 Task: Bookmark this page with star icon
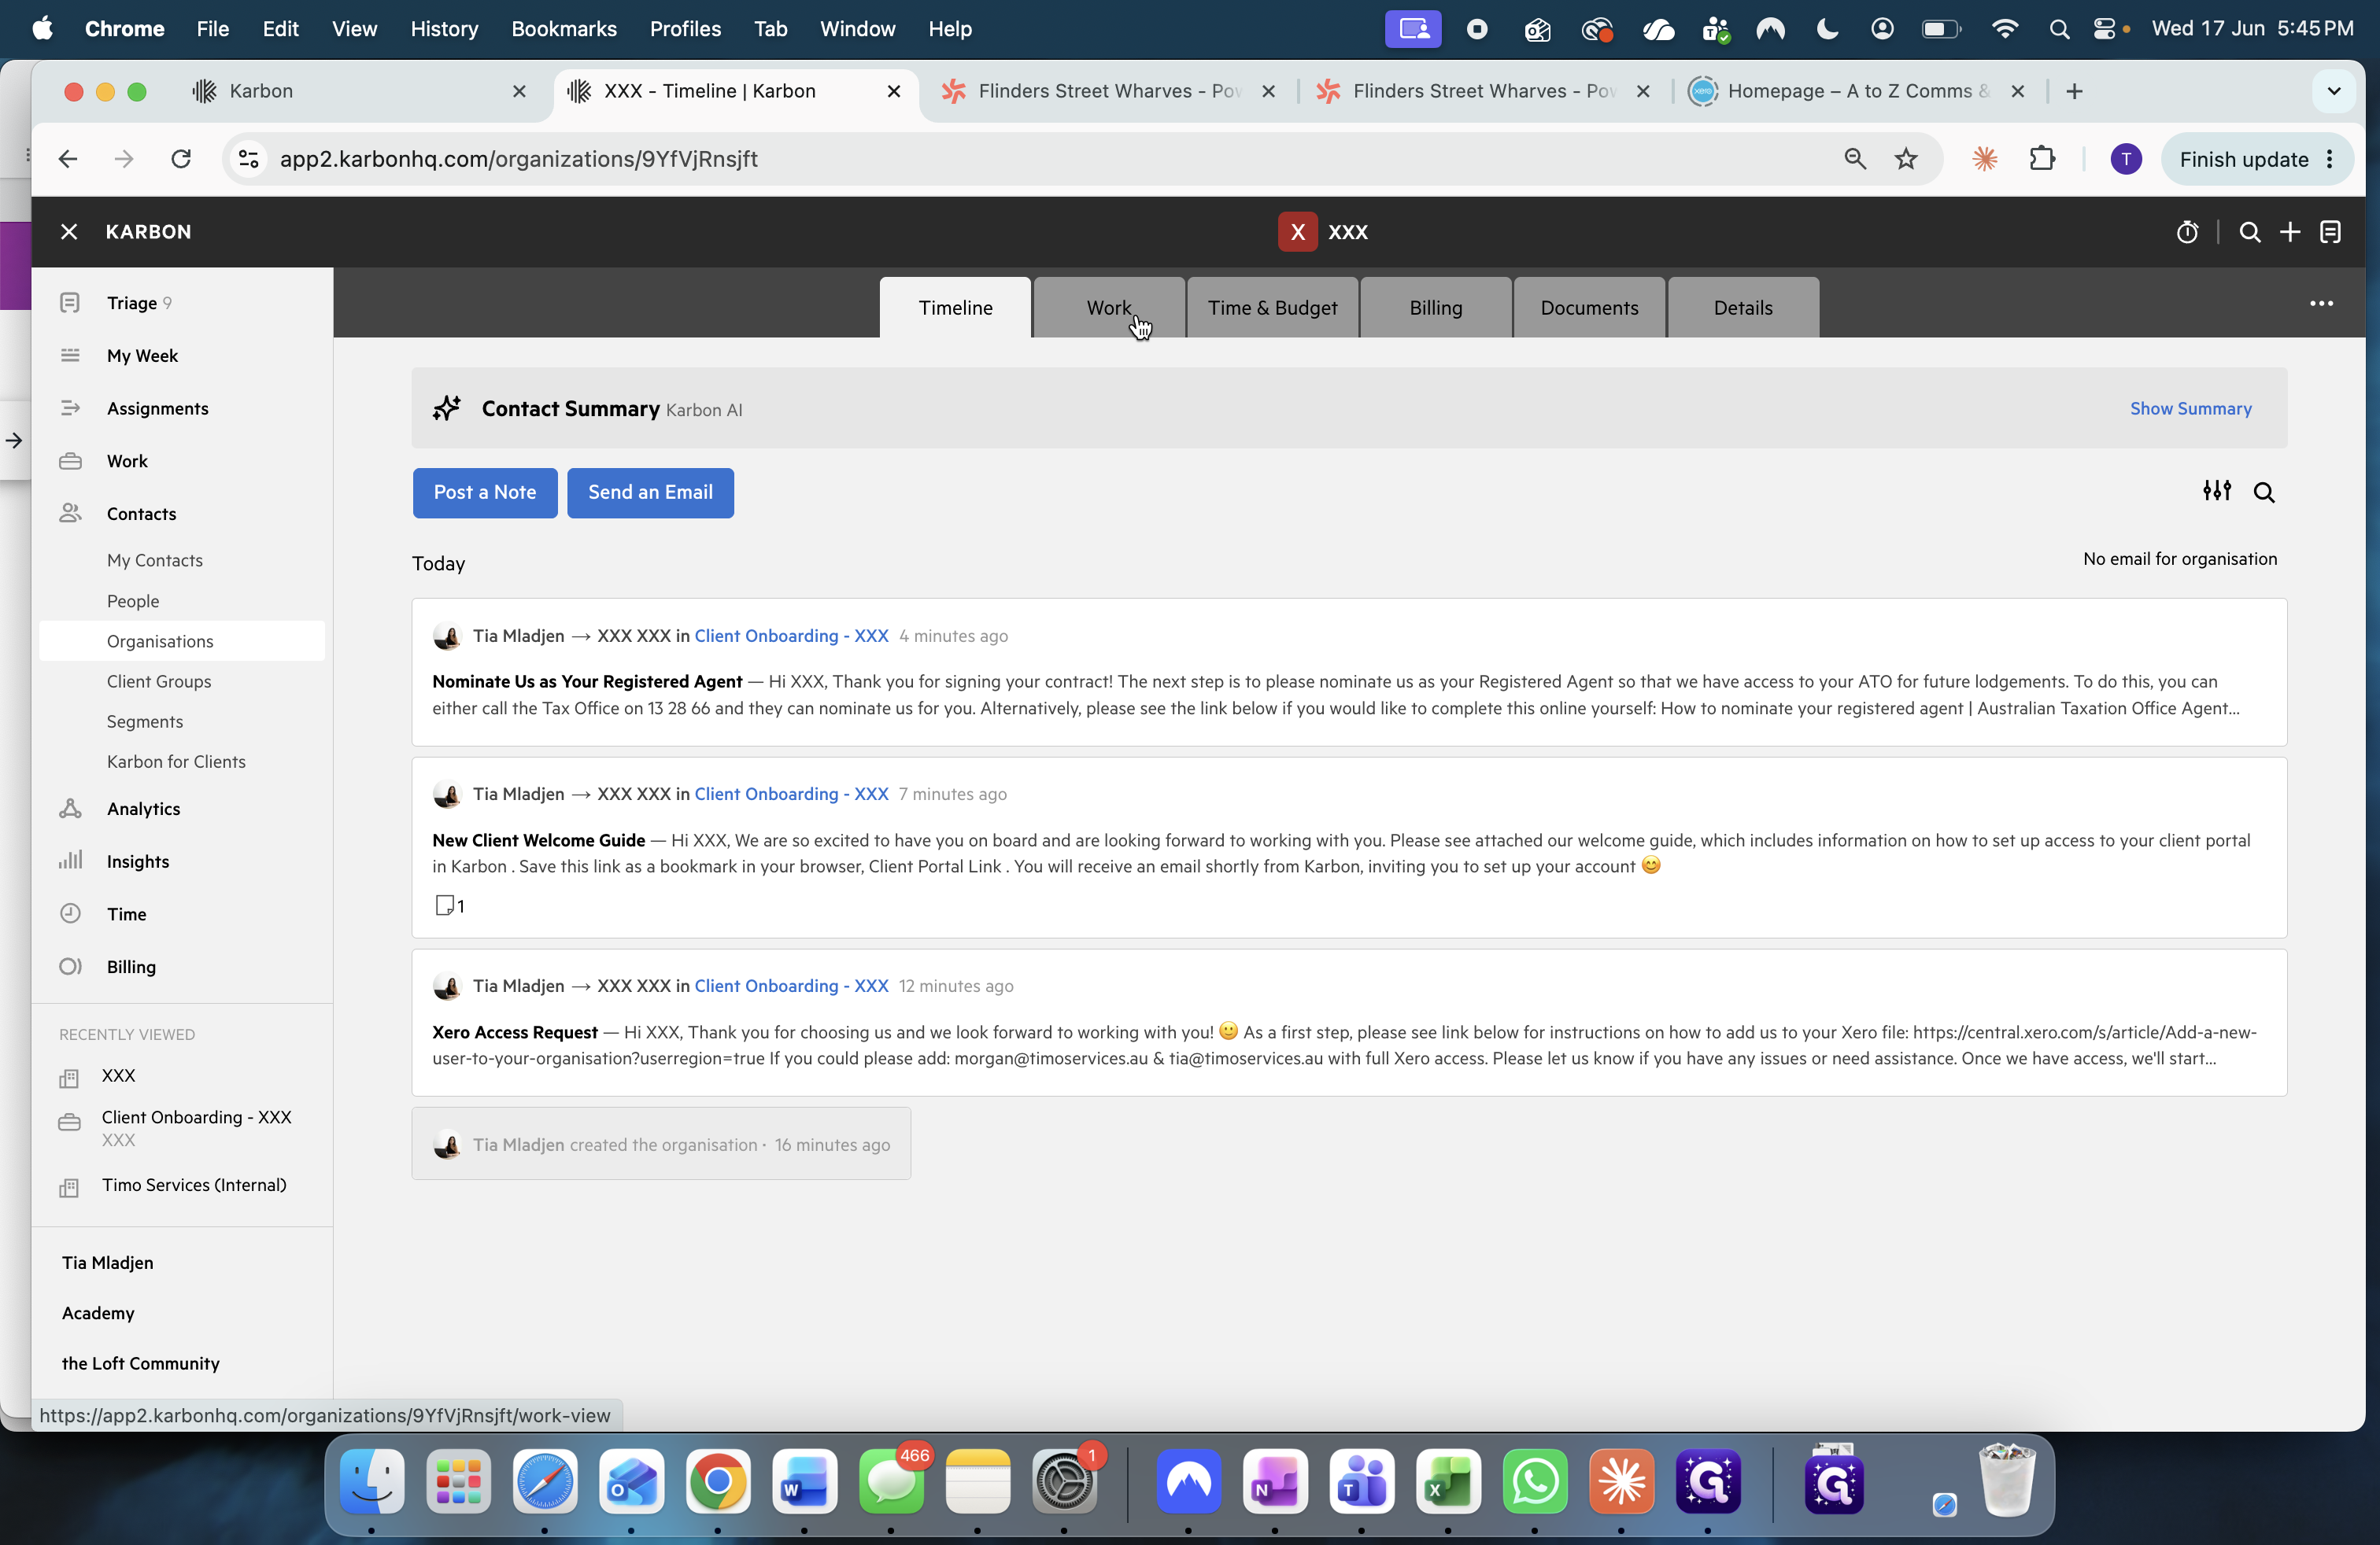point(1906,159)
